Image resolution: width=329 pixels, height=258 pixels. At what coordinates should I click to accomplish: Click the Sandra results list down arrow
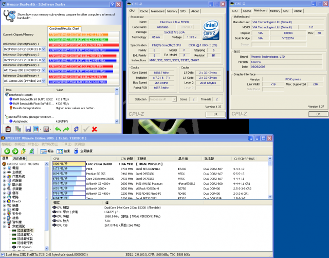coord(117,122)
